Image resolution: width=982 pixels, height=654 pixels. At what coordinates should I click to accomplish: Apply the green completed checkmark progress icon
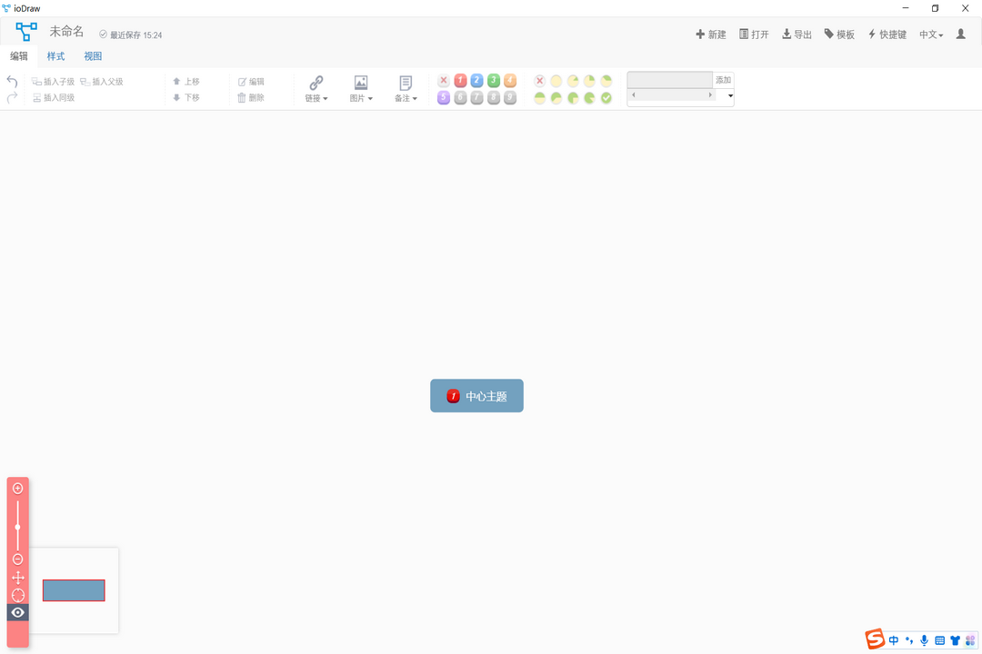pyautogui.click(x=606, y=97)
